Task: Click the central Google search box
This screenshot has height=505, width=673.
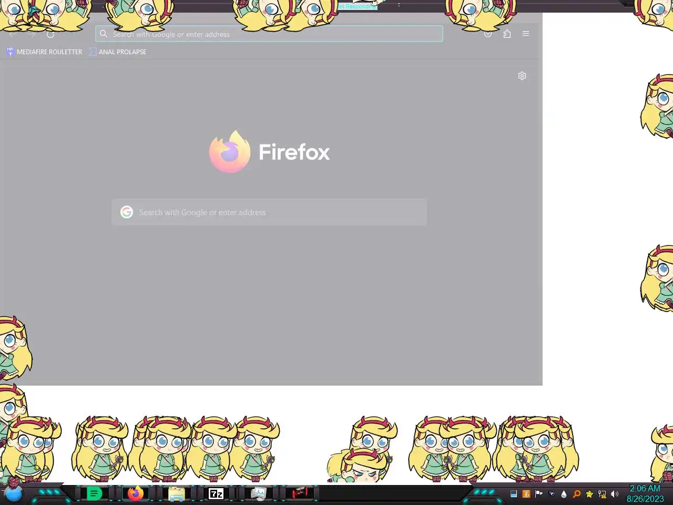Action: (x=269, y=212)
